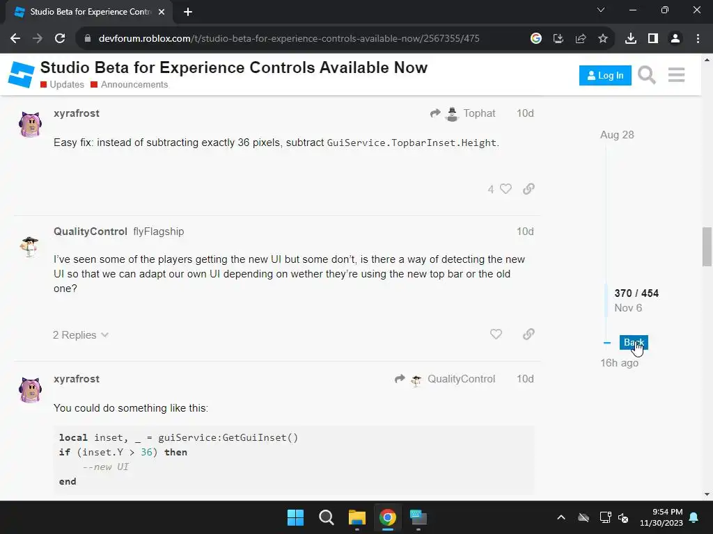Click the Roblox DevForum logo
Screen dimensions: 713x534
tap(22, 74)
